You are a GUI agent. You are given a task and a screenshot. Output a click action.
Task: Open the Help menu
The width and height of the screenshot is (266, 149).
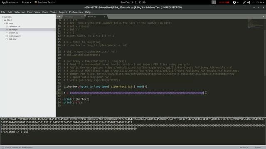[88, 12]
